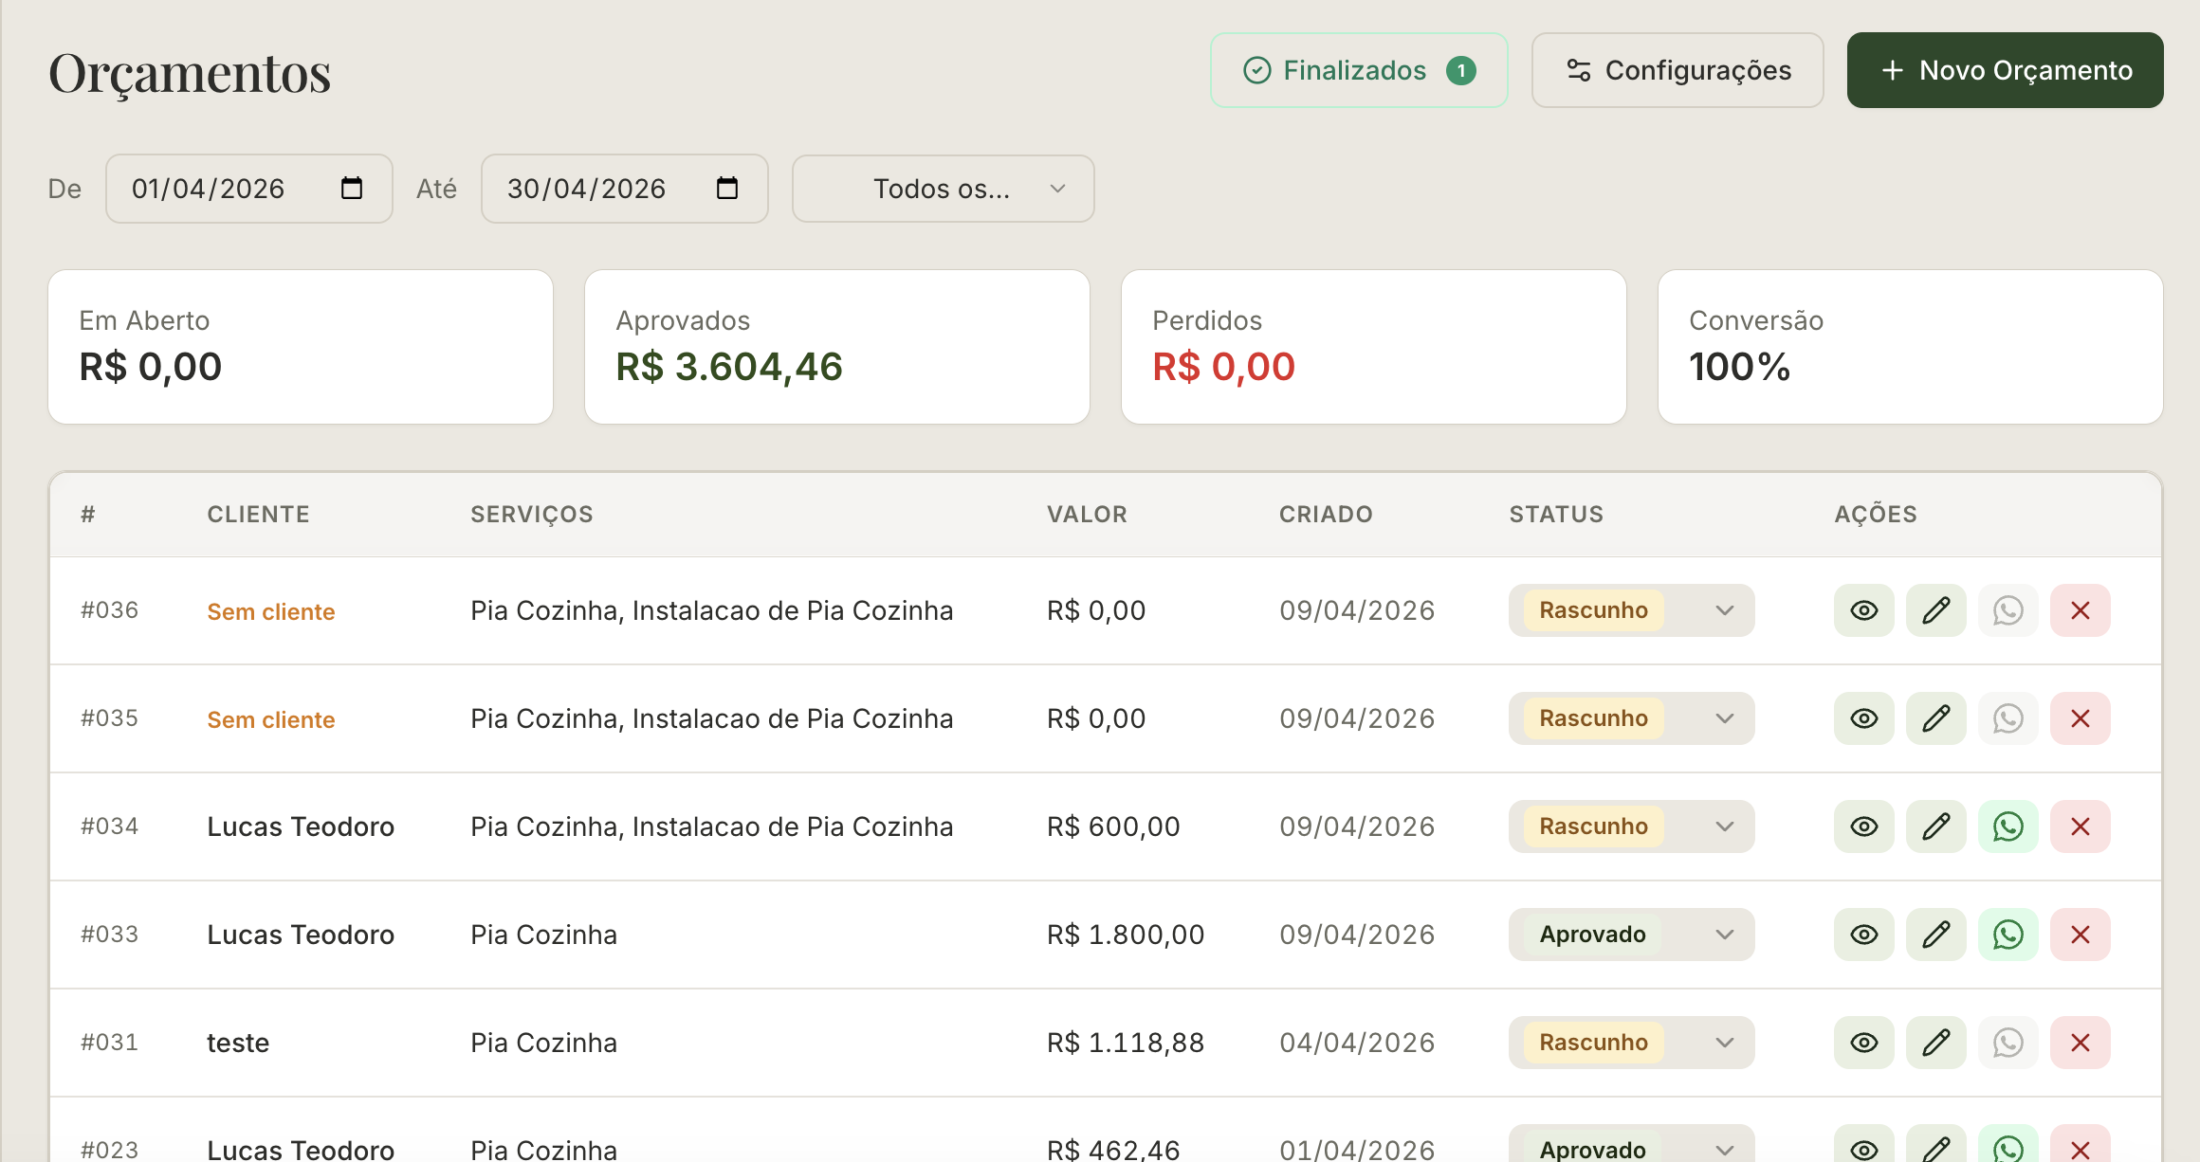Image resolution: width=2200 pixels, height=1162 pixels.
Task: View details of quote #036
Action: point(1863,610)
